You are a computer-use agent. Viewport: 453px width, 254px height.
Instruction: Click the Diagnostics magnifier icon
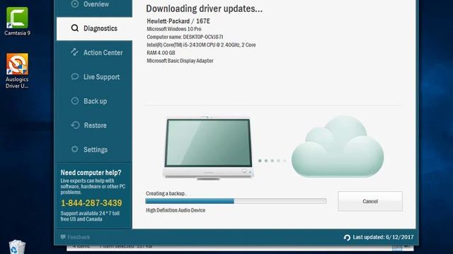click(75, 28)
